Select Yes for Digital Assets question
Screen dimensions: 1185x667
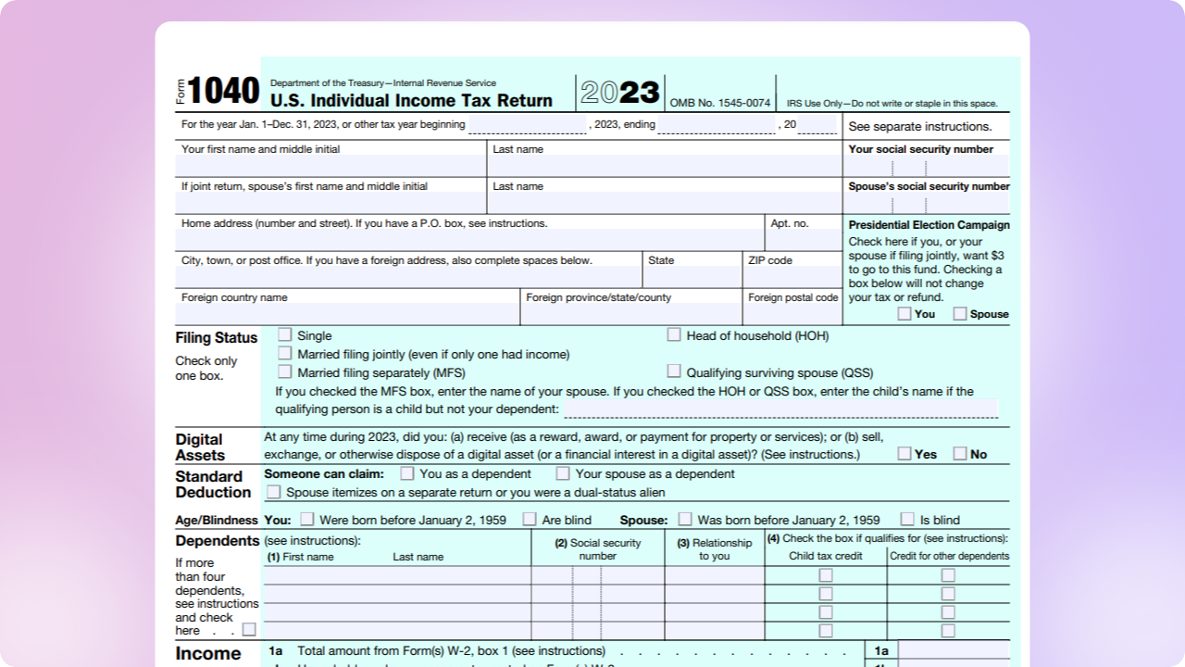[904, 454]
